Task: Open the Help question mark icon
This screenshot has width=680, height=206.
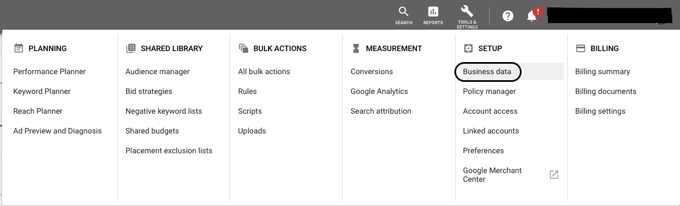Action: pyautogui.click(x=508, y=16)
